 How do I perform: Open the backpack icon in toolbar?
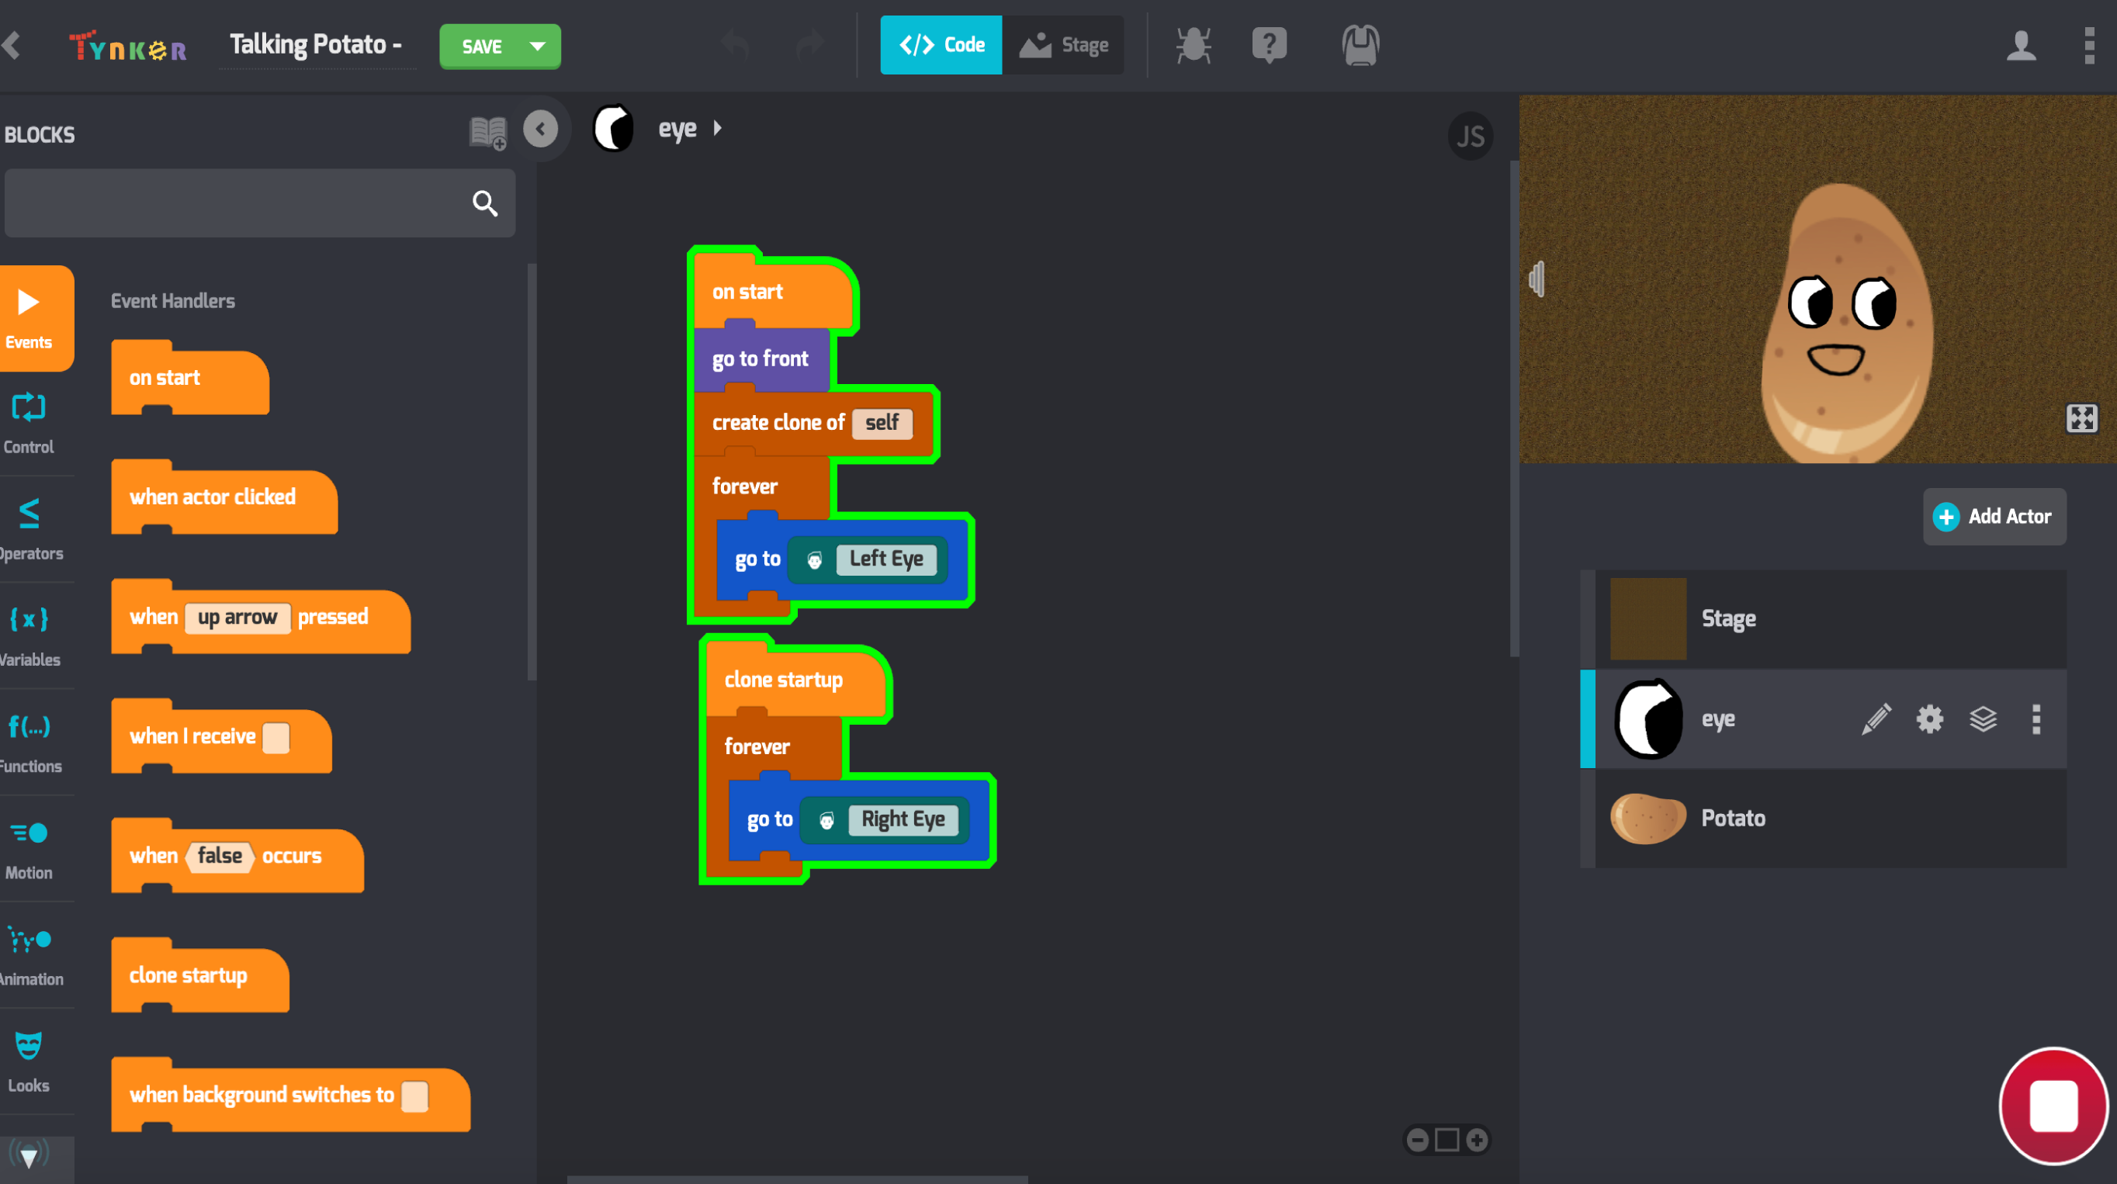point(1360,45)
